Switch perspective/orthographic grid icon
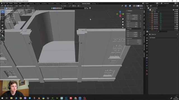 pos(123,27)
